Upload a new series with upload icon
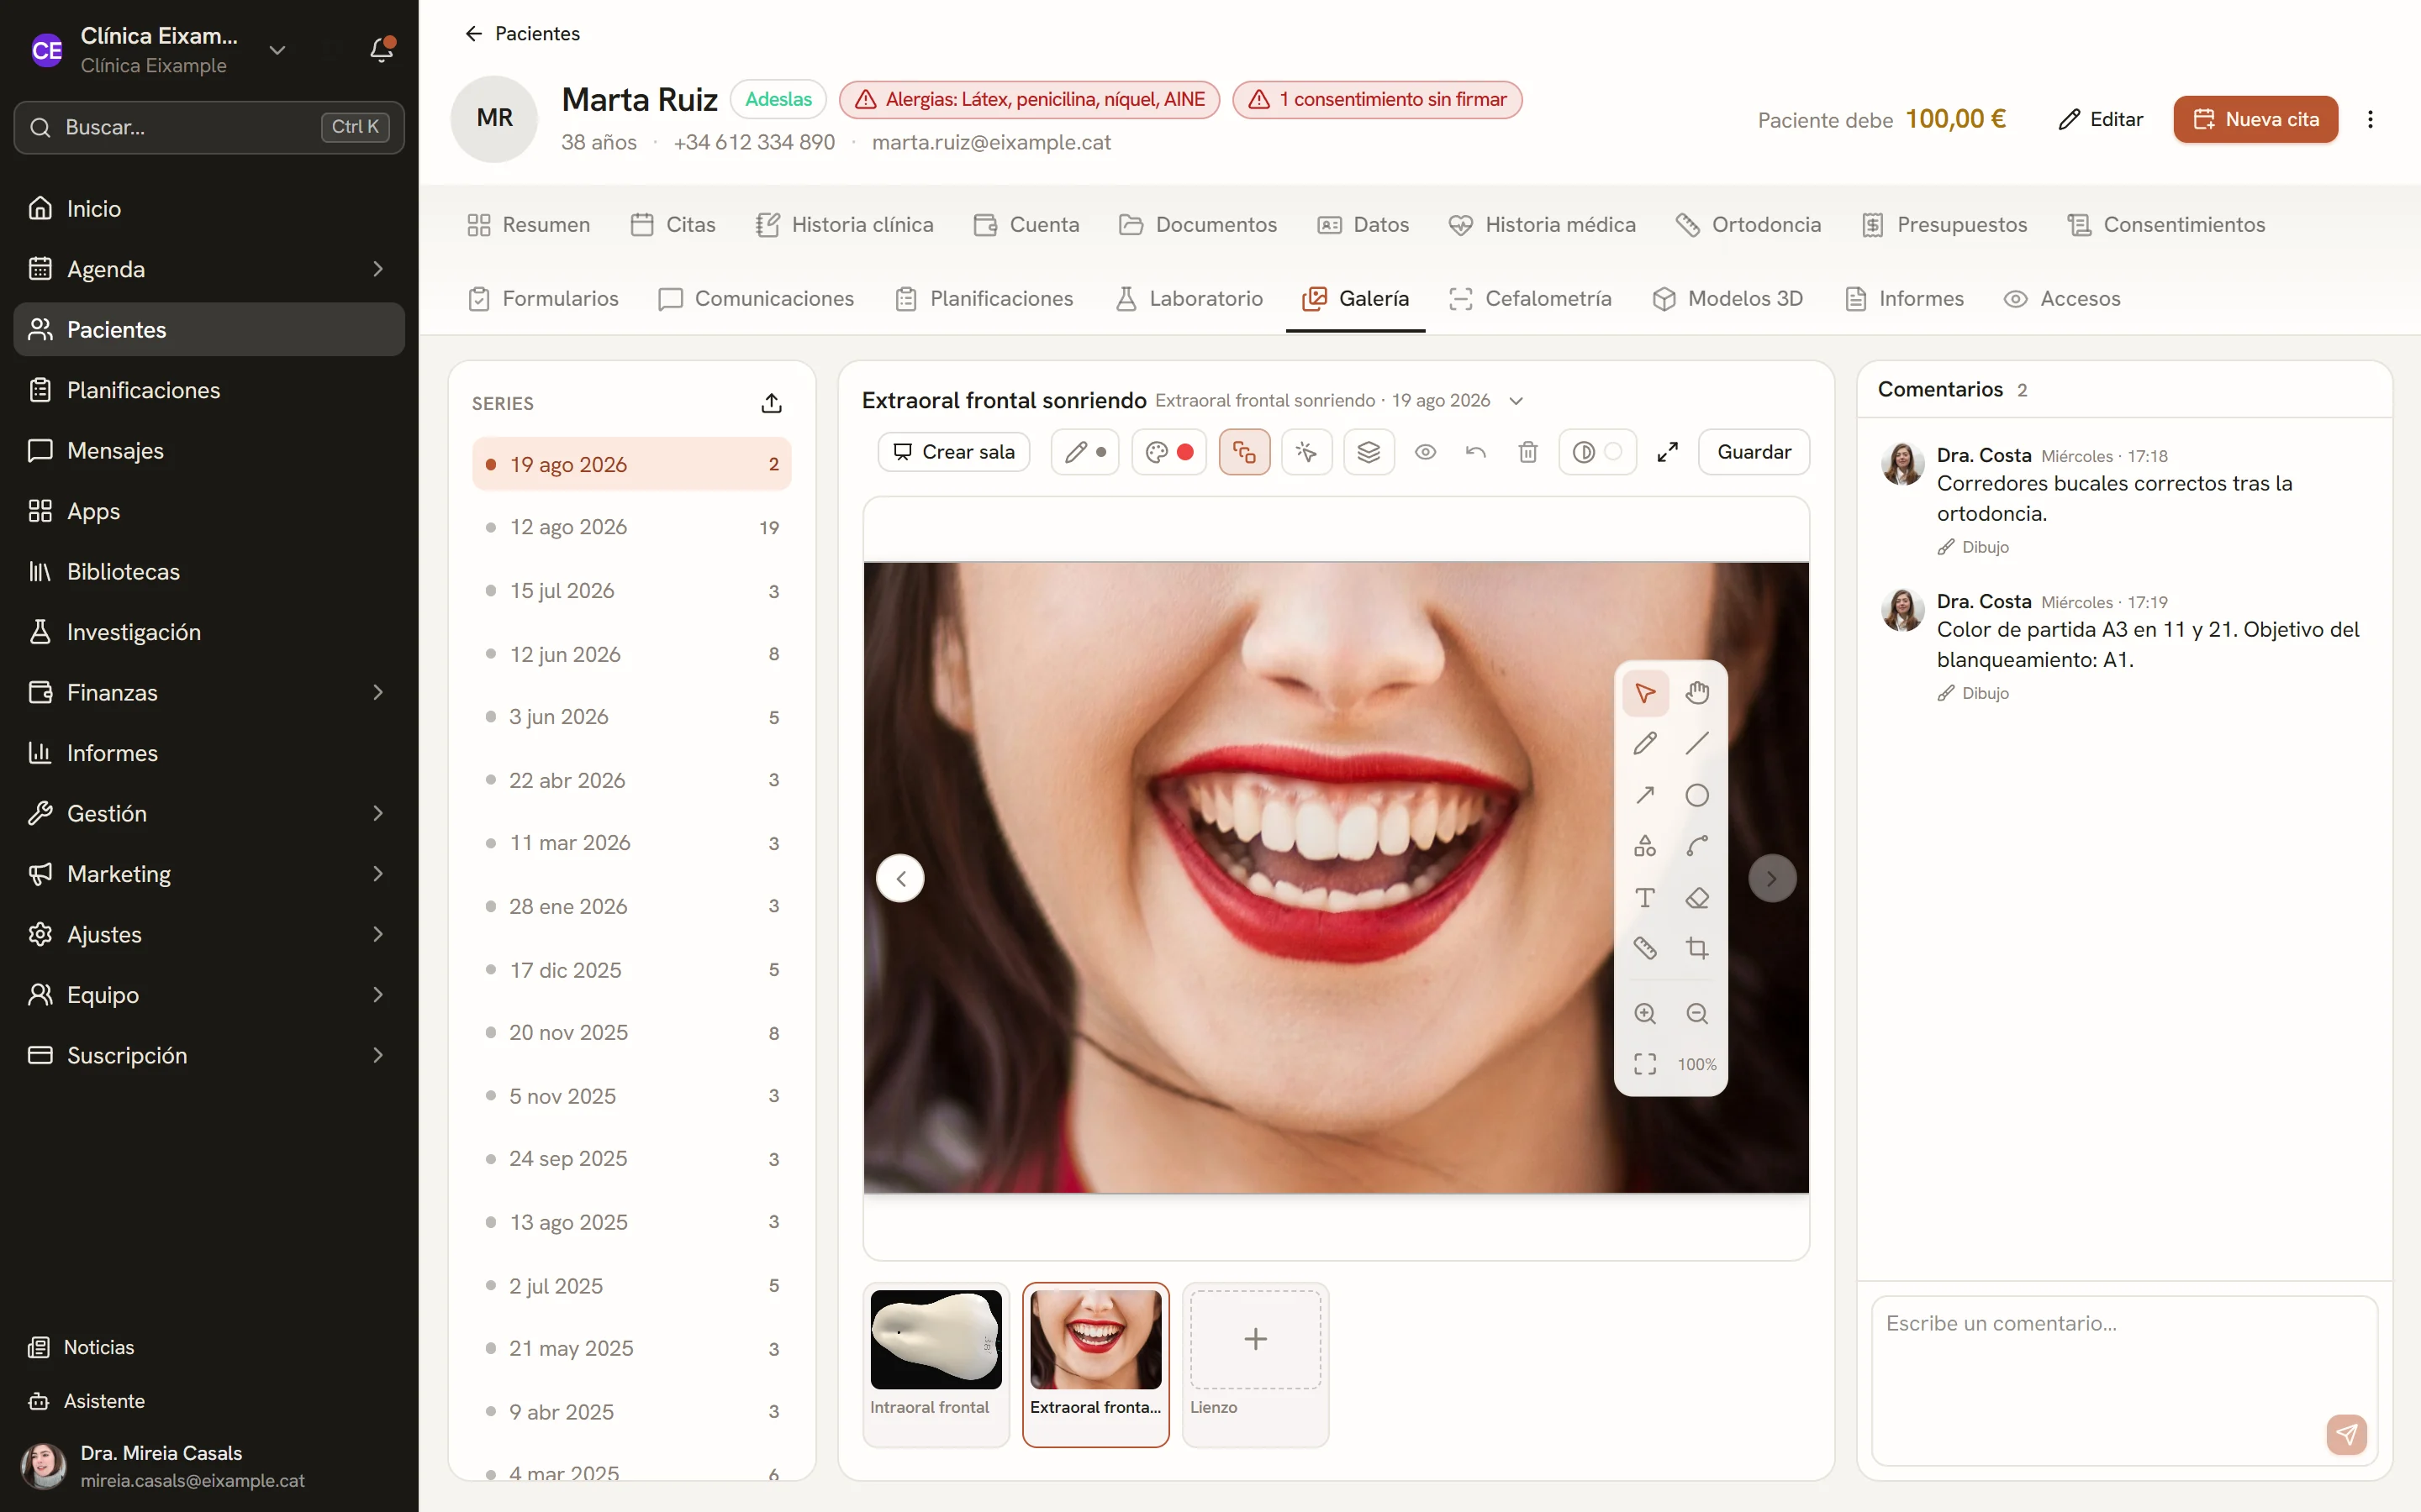Screen dimensions: 2421x1512 pos(772,403)
